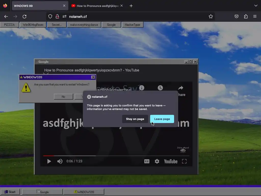This screenshot has width=261, height=196.
Task: Click the Firefox logo icon
Action: pyautogui.click(x=5, y=6)
